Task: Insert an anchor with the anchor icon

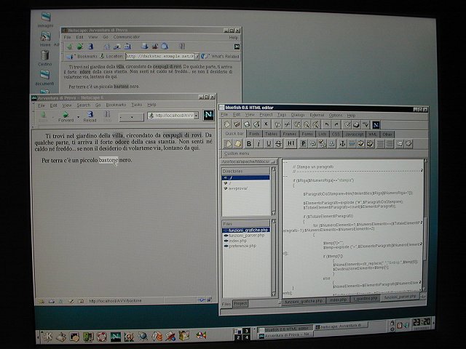Action: click(x=342, y=144)
